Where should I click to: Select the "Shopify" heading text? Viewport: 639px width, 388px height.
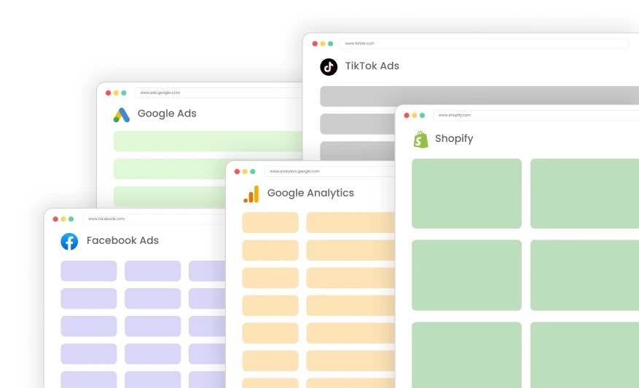click(x=454, y=139)
